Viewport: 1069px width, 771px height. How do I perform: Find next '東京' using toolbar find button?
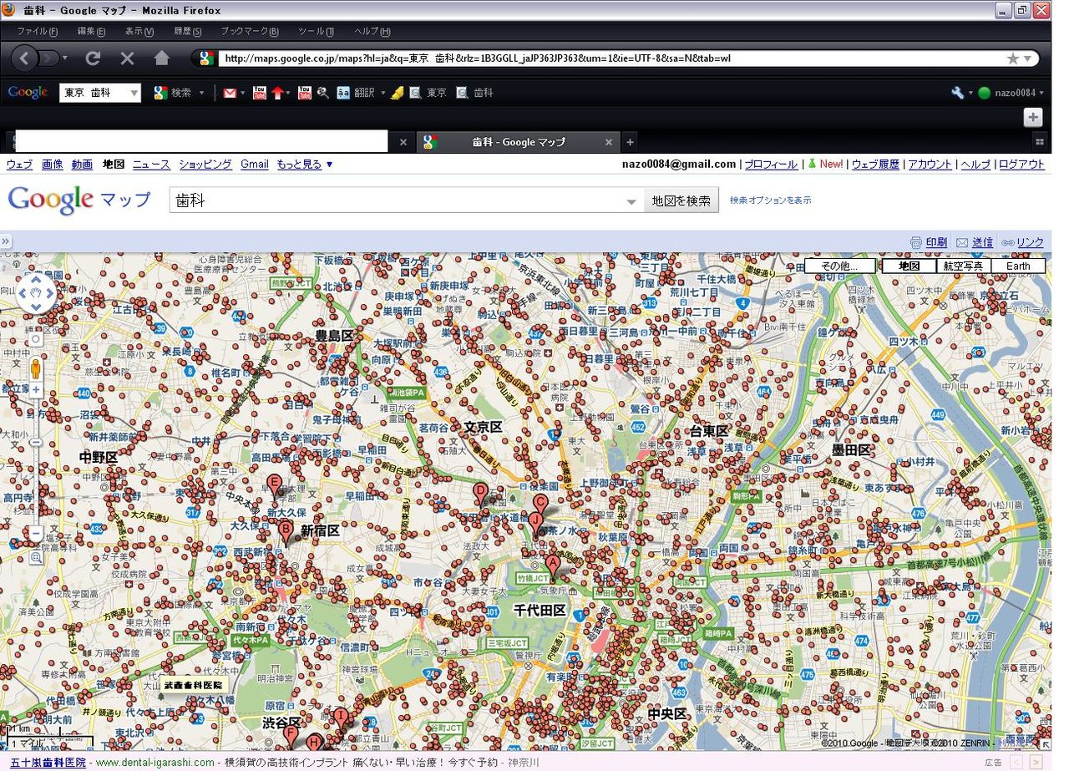(428, 93)
